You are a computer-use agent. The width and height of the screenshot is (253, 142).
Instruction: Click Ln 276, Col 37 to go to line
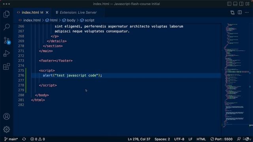click(x=139, y=139)
